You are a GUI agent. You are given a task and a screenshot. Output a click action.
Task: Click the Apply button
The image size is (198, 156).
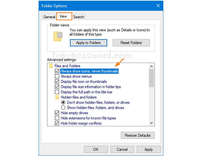148,149
